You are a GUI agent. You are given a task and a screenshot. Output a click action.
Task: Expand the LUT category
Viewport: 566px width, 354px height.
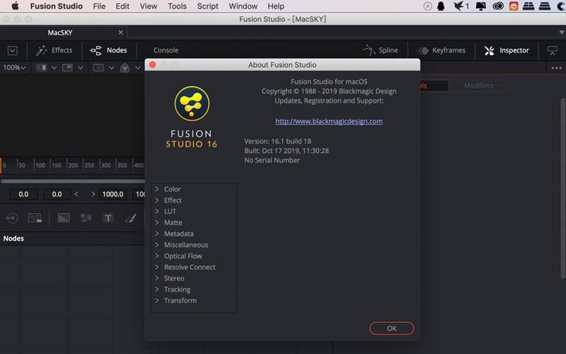156,211
